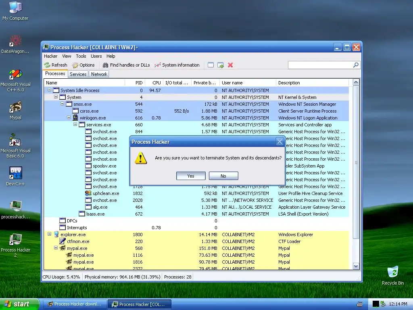Select the alg.exe process row
The width and height of the screenshot is (413, 310).
pos(196,207)
